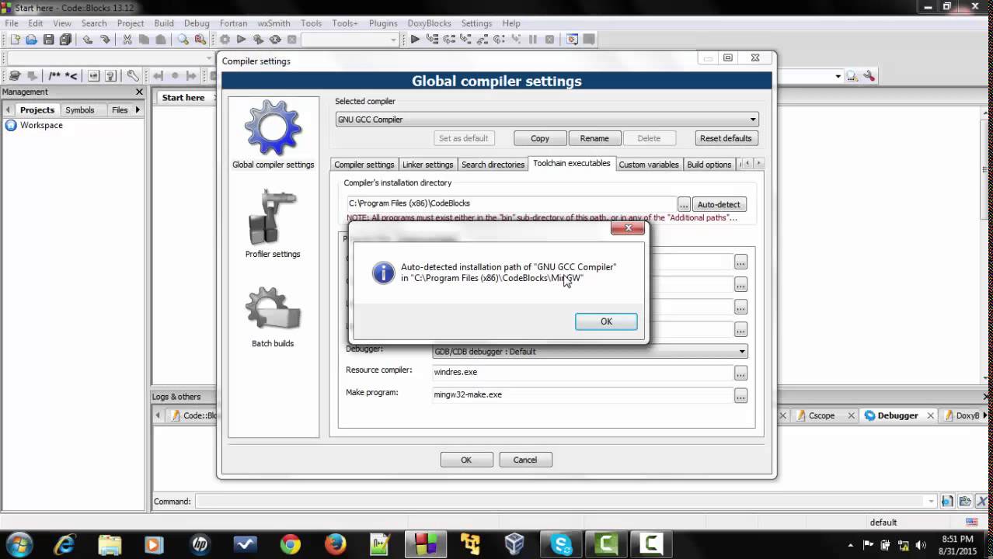This screenshot has width=993, height=559.
Task: Click the Debugging windows icon
Action: [573, 40]
